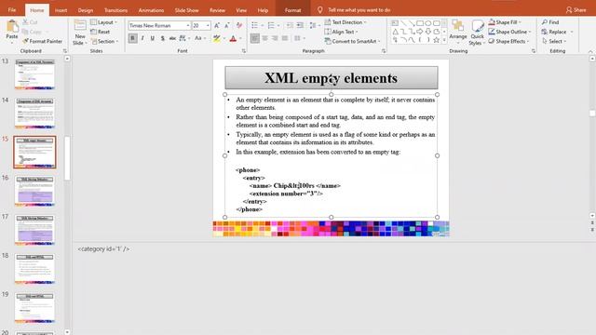Switch to the Design tab

[x=86, y=10]
